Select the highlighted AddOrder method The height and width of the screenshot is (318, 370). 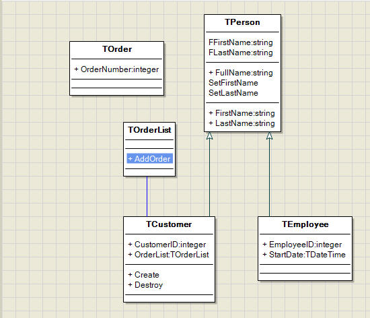click(x=149, y=158)
